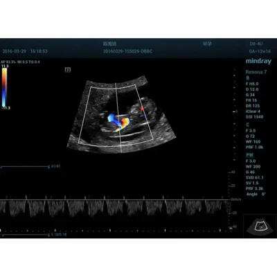This screenshot has width=277, height=277.
Task: Click the mindray logo
Action: tap(258, 61)
